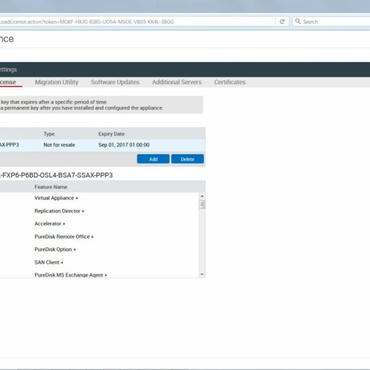
Task: Click the Feature Name column header
Action: click(x=51, y=187)
